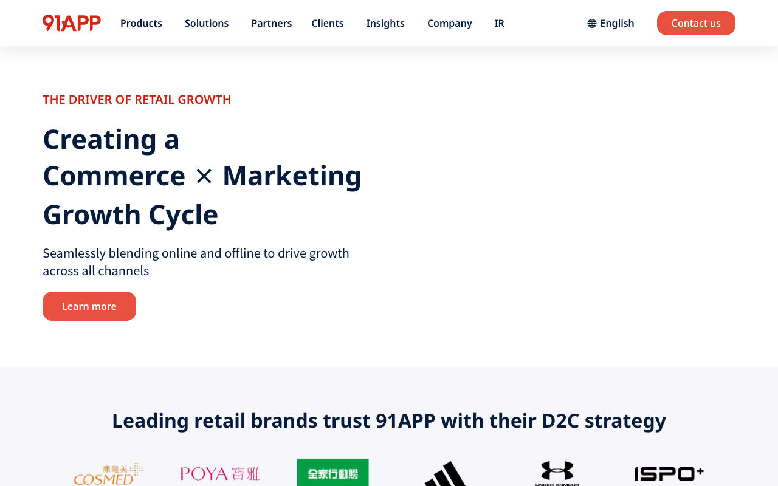Click the ISPO+ brand logo
The width and height of the screenshot is (778, 486).
pyautogui.click(x=669, y=474)
